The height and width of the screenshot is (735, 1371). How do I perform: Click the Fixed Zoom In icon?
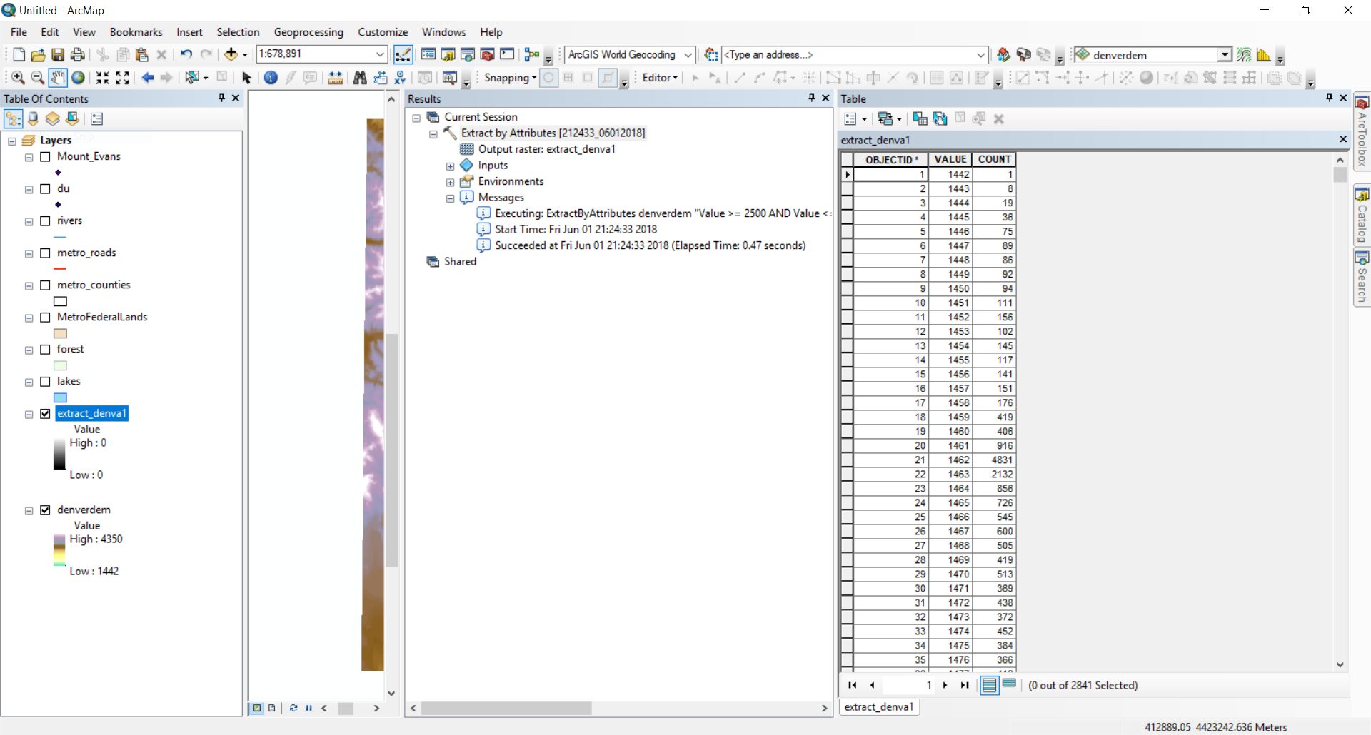click(x=103, y=78)
